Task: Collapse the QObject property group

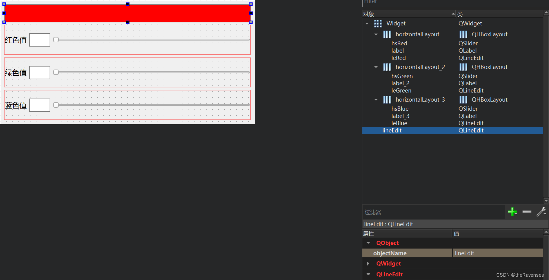Action: [x=368, y=243]
